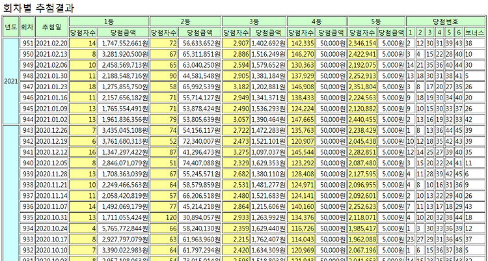Select draw date 2021.01.09

(51, 109)
